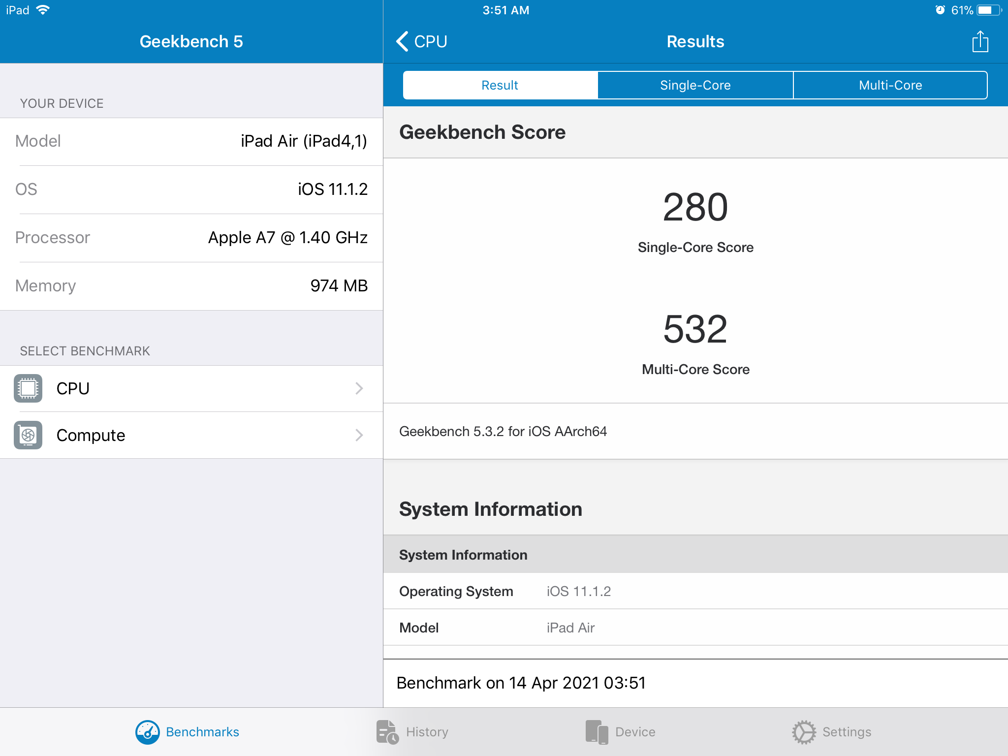Open the Settings bottom tab label
1008x756 pixels.
847,732
